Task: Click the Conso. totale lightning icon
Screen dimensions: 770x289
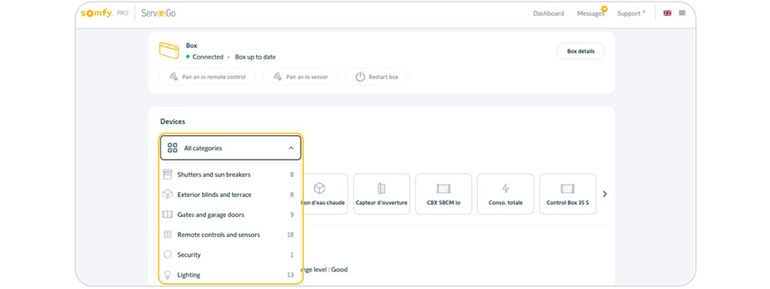Action: [x=505, y=188]
